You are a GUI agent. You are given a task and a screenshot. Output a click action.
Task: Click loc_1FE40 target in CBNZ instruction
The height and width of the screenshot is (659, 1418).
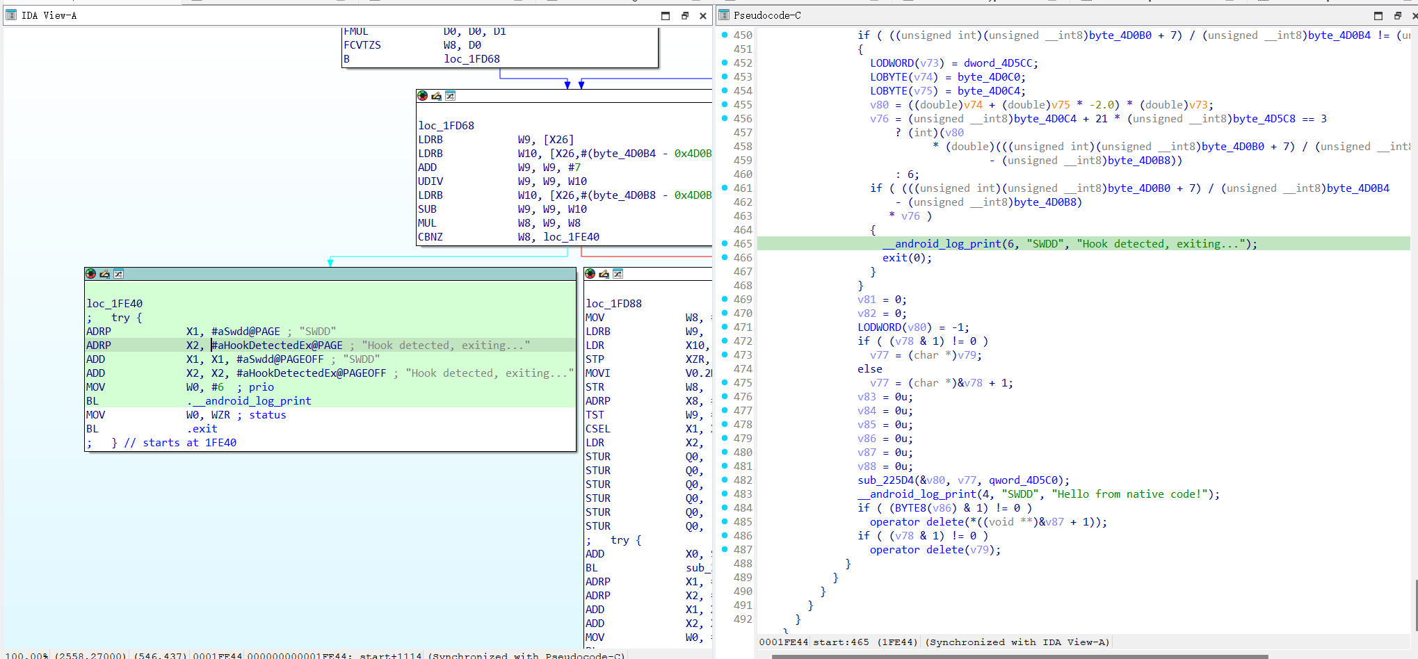coord(571,237)
